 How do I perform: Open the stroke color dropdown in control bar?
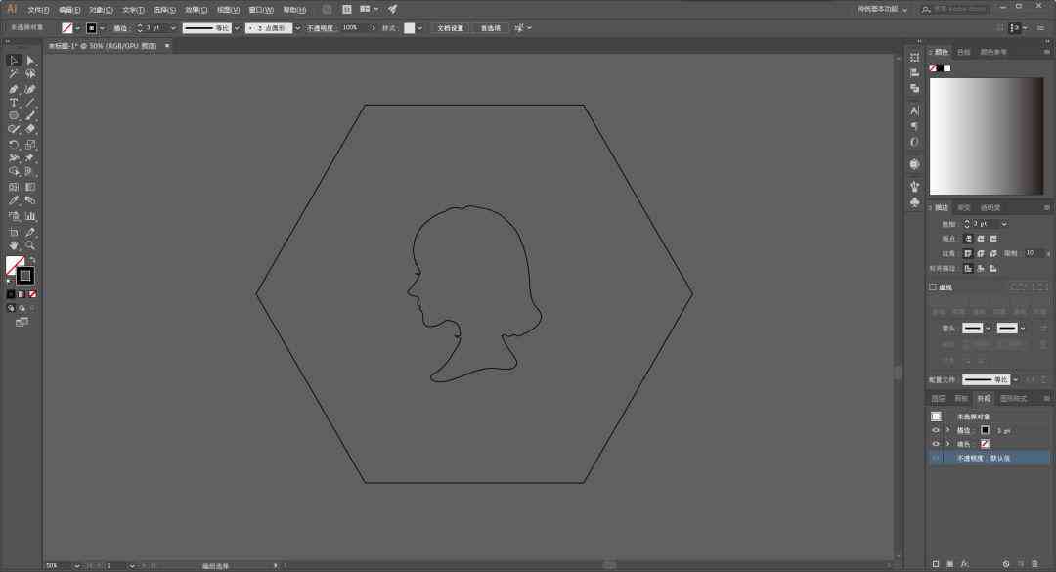(103, 28)
